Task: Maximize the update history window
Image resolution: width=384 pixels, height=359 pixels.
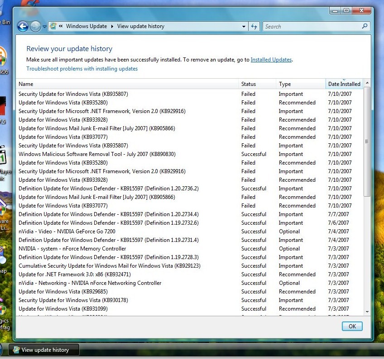Action: coord(346,10)
